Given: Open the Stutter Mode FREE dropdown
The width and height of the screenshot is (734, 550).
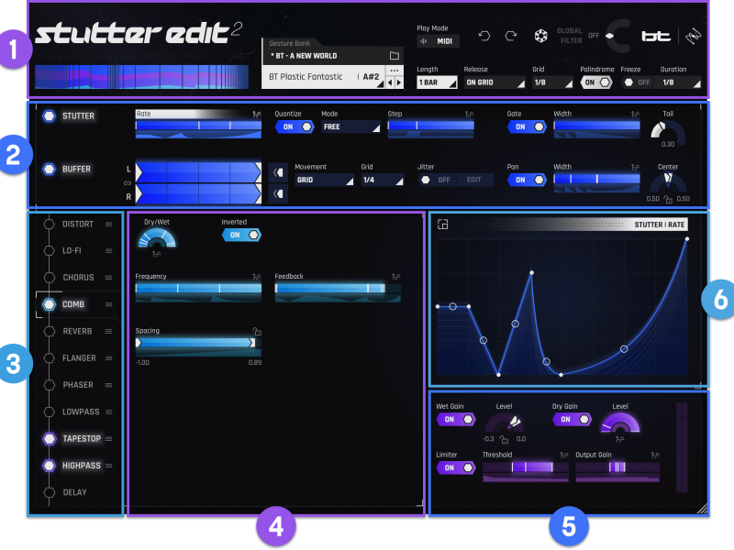Looking at the screenshot, I should tap(350, 126).
